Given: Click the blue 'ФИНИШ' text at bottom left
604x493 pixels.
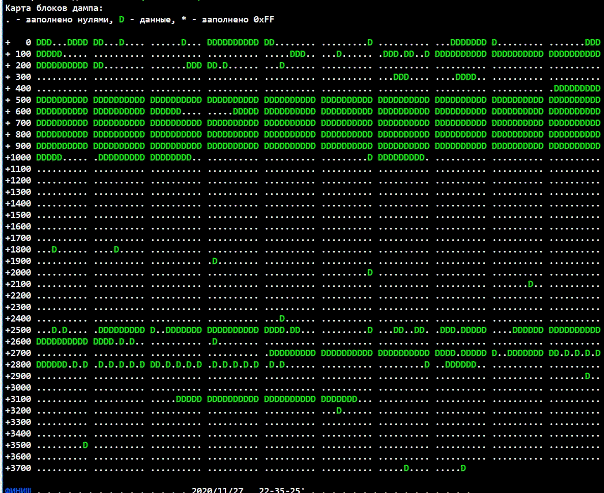Looking at the screenshot, I should pyautogui.click(x=17, y=491).
